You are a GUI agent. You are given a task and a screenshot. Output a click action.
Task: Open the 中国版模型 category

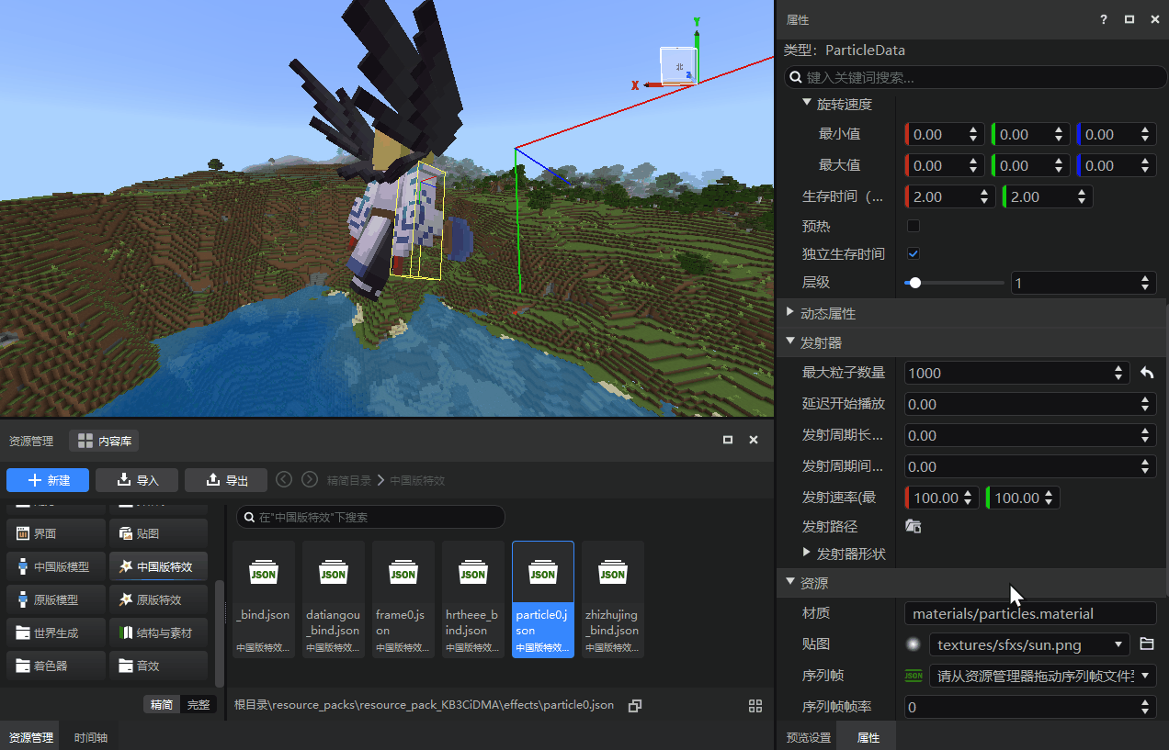[55, 566]
